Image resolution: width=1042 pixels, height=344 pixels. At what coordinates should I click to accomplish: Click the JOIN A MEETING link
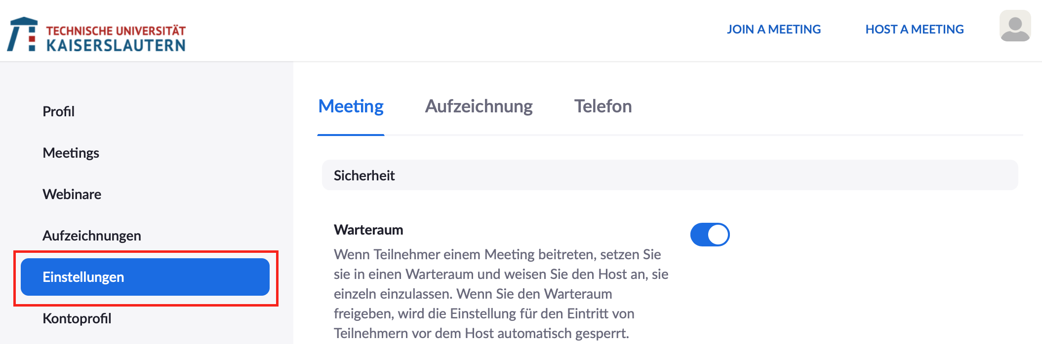[773, 30]
